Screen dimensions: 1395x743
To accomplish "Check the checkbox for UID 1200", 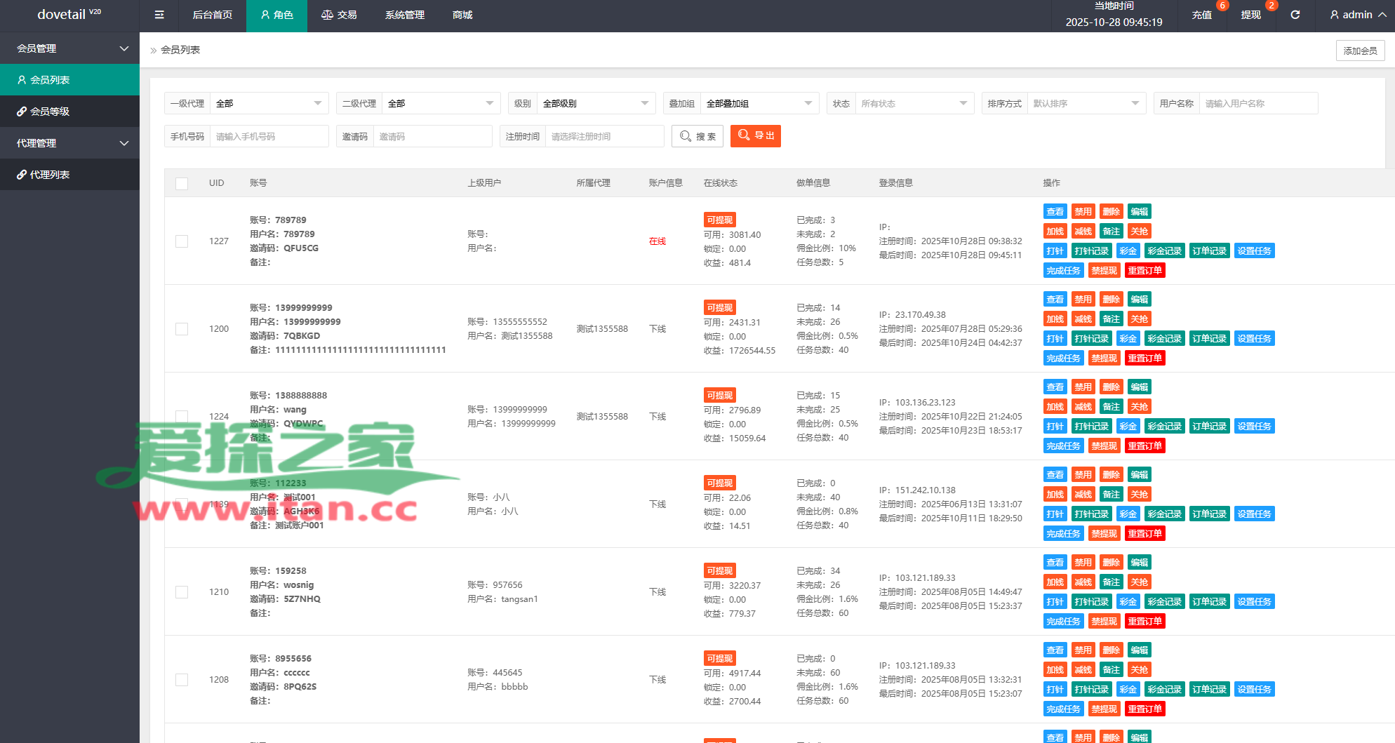I will (x=182, y=329).
